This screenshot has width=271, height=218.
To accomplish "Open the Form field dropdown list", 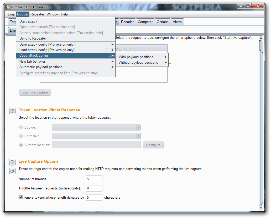I will coord(96,136).
